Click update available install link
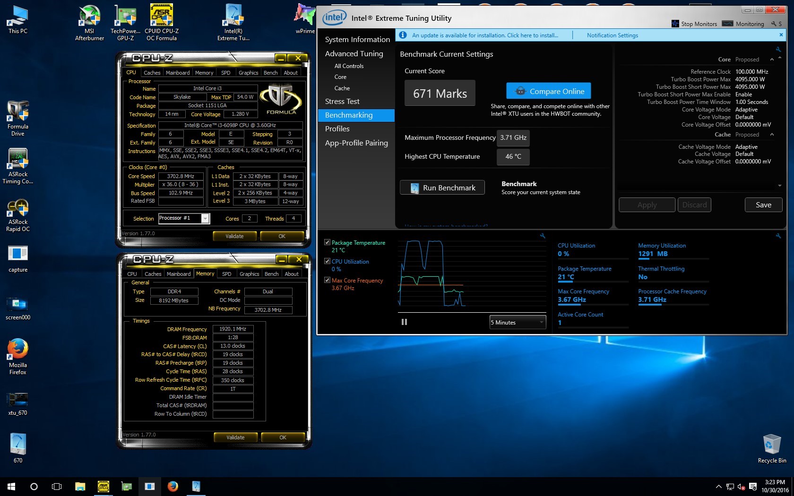Screen dimensions: 794x496 (x=485, y=35)
